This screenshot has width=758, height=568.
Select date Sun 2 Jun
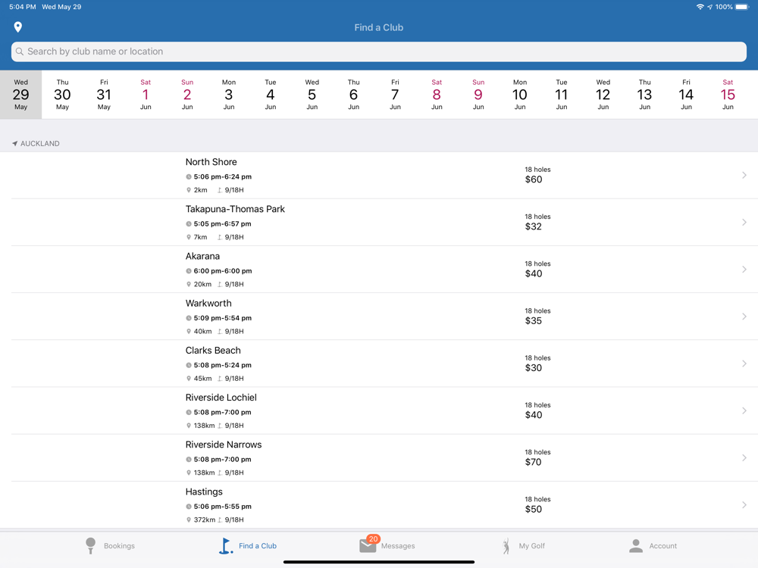(187, 95)
